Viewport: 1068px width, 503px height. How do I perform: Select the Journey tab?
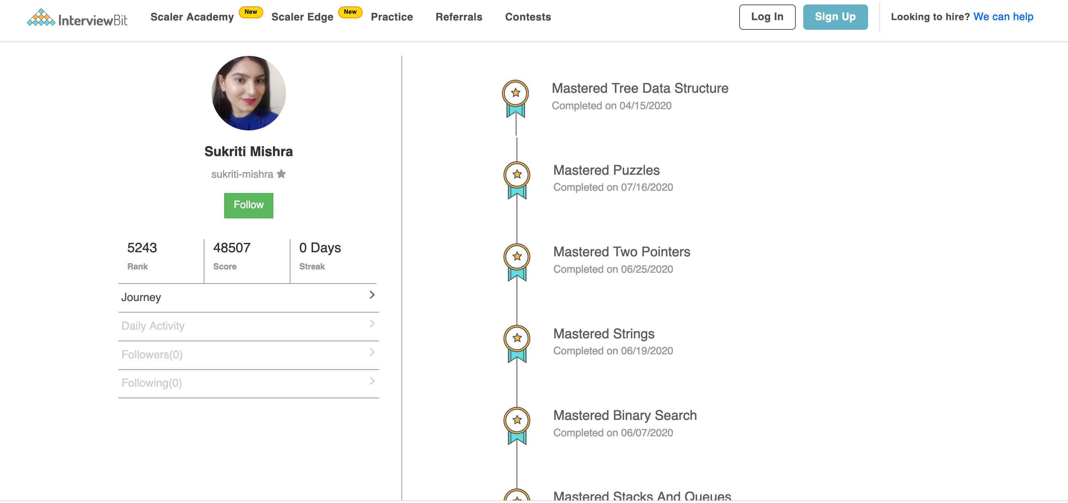pyautogui.click(x=249, y=298)
